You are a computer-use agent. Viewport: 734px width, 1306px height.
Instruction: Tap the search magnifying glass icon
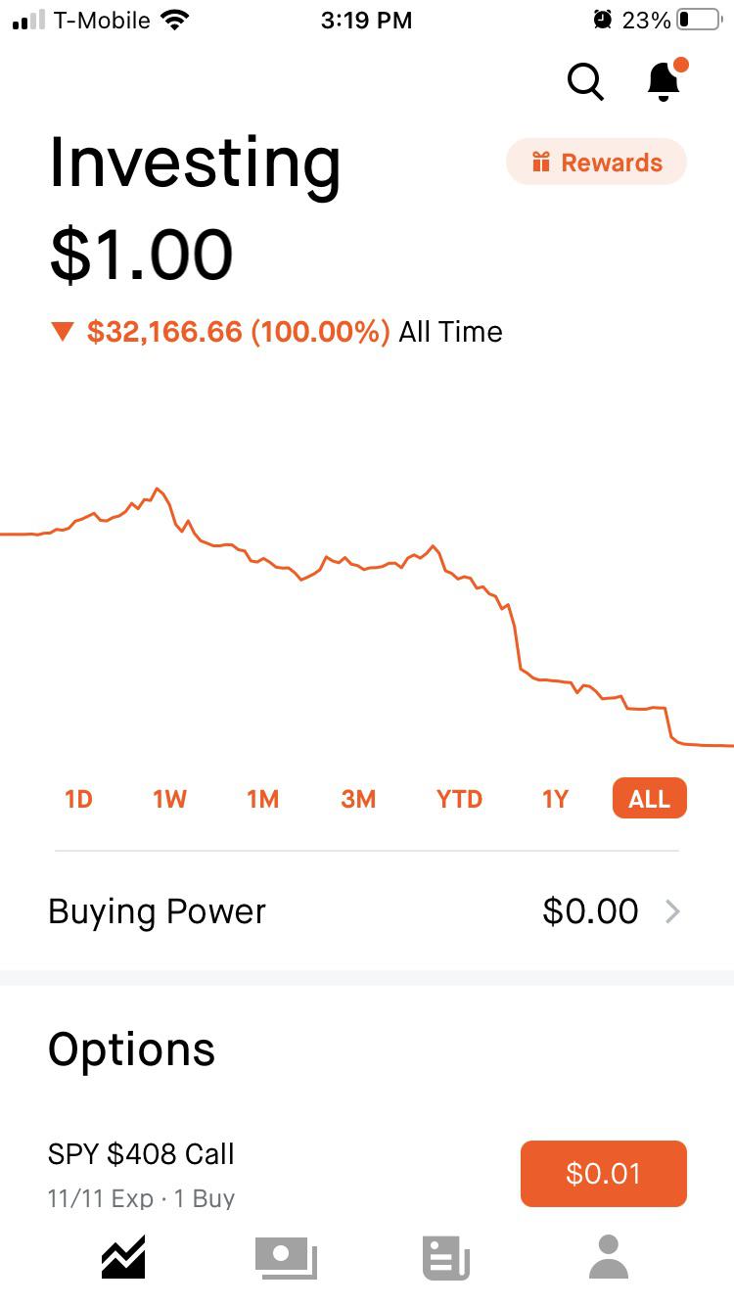(585, 81)
